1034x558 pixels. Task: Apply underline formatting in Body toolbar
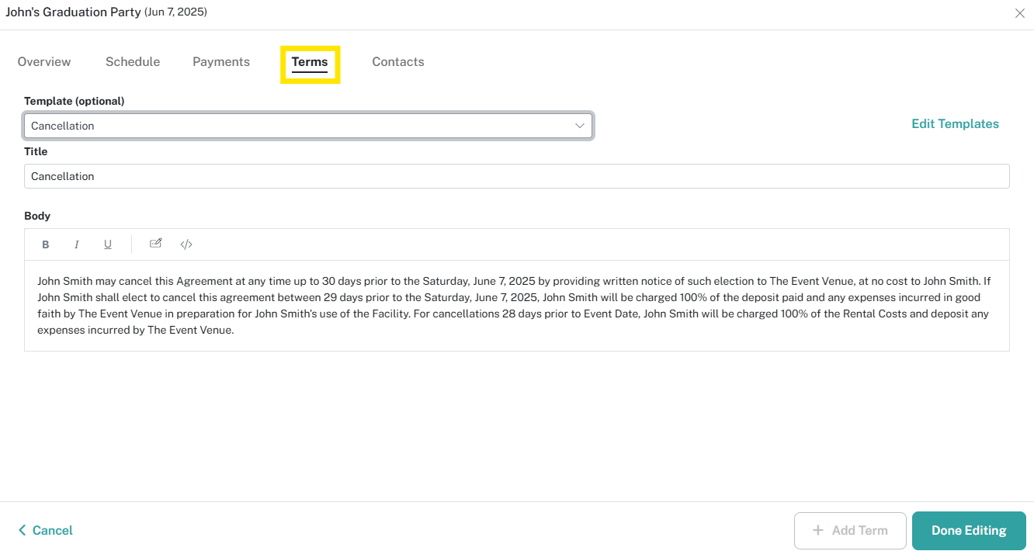click(108, 244)
